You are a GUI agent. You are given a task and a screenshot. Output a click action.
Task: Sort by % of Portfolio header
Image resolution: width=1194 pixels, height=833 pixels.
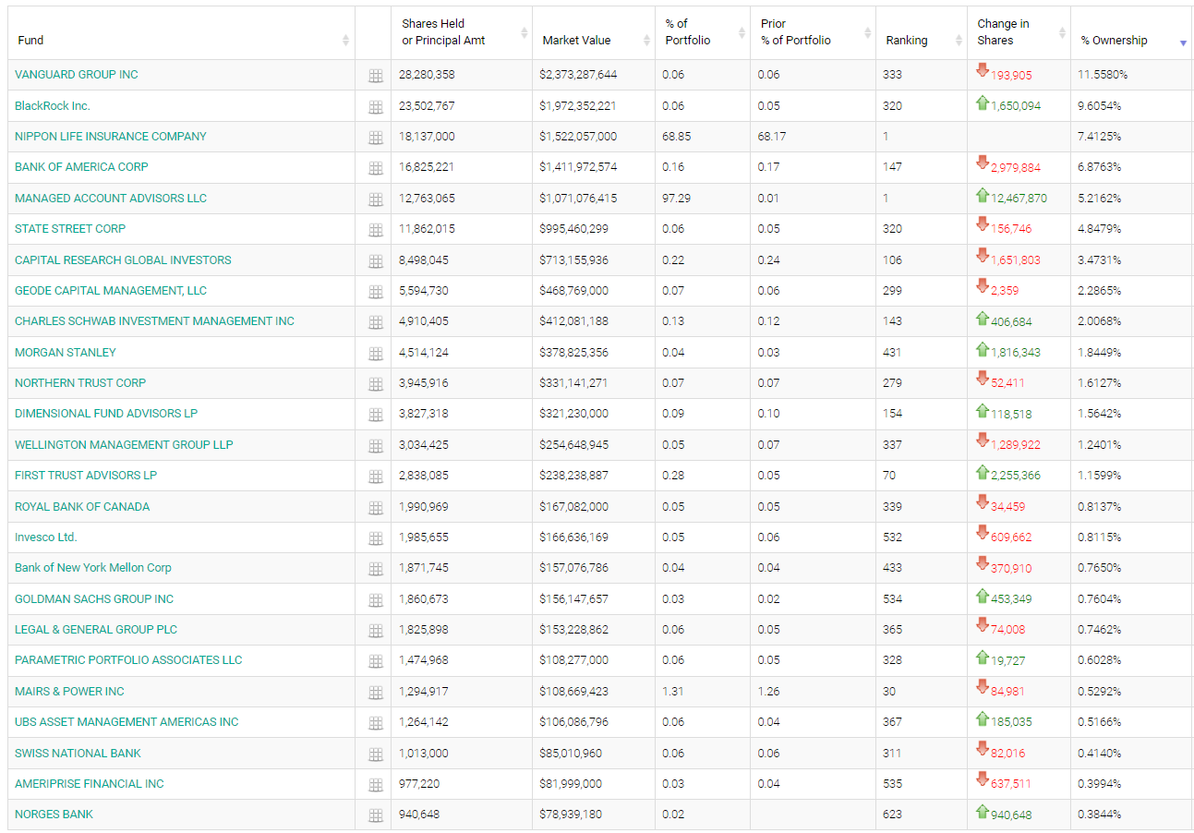tap(703, 33)
